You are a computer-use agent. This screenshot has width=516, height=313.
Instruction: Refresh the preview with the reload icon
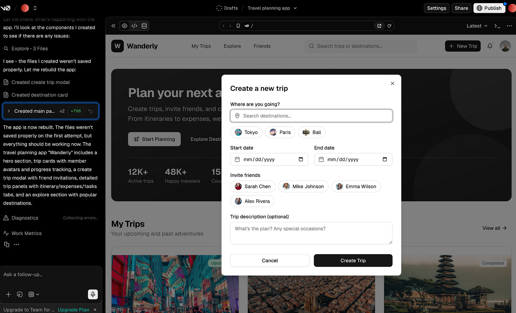click(x=389, y=26)
